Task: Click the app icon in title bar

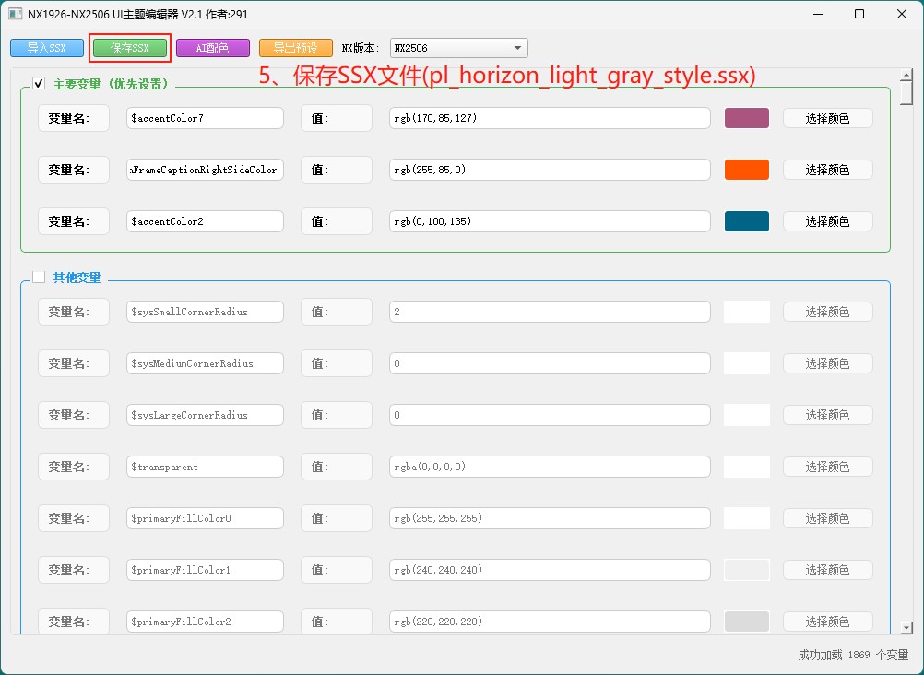Action: pos(16,14)
